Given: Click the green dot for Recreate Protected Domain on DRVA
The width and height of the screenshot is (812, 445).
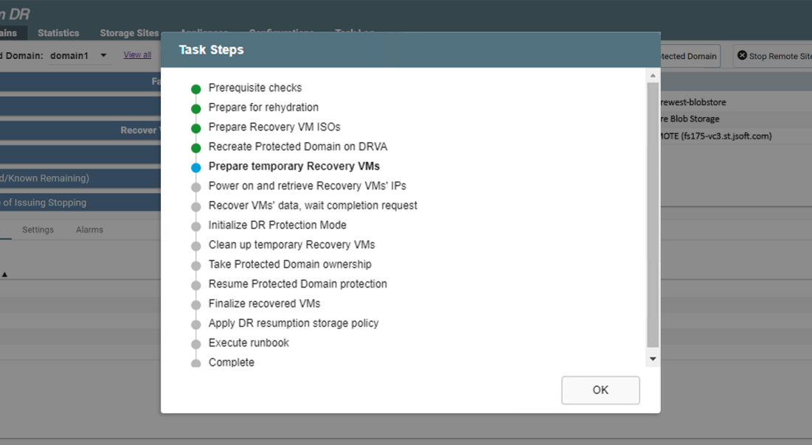Looking at the screenshot, I should [196, 148].
